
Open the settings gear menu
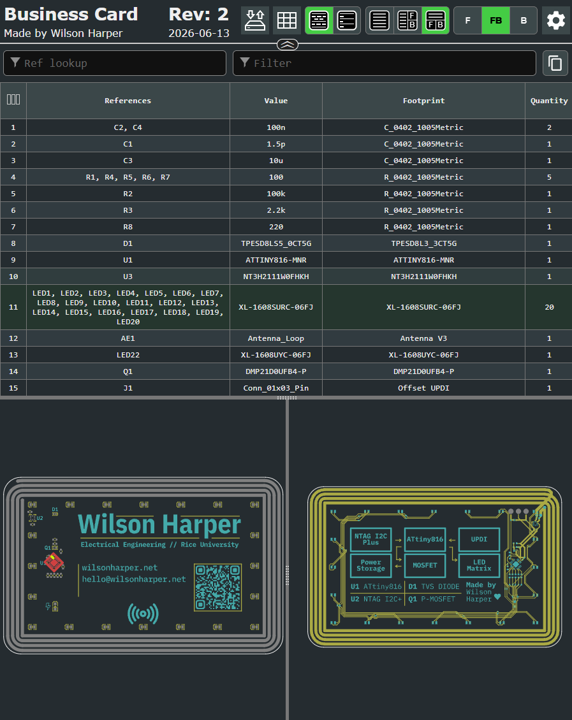click(x=556, y=20)
